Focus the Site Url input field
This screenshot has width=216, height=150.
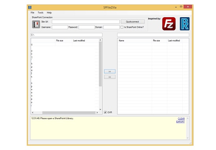click(x=86, y=21)
